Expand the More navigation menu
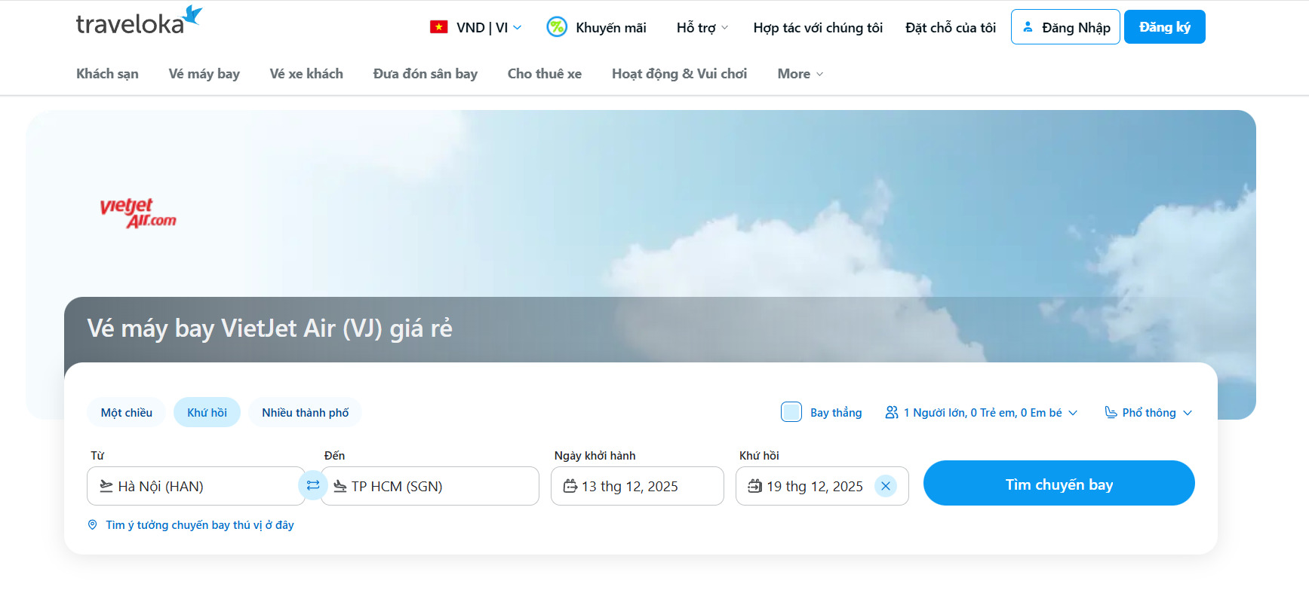This screenshot has height=605, width=1309. coord(800,74)
